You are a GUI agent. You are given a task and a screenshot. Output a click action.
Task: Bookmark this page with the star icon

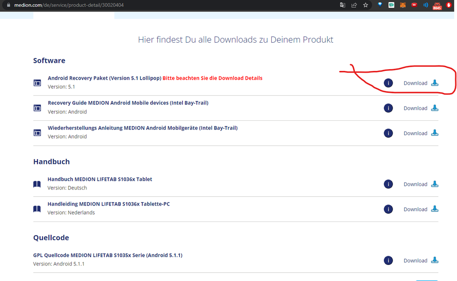366,5
